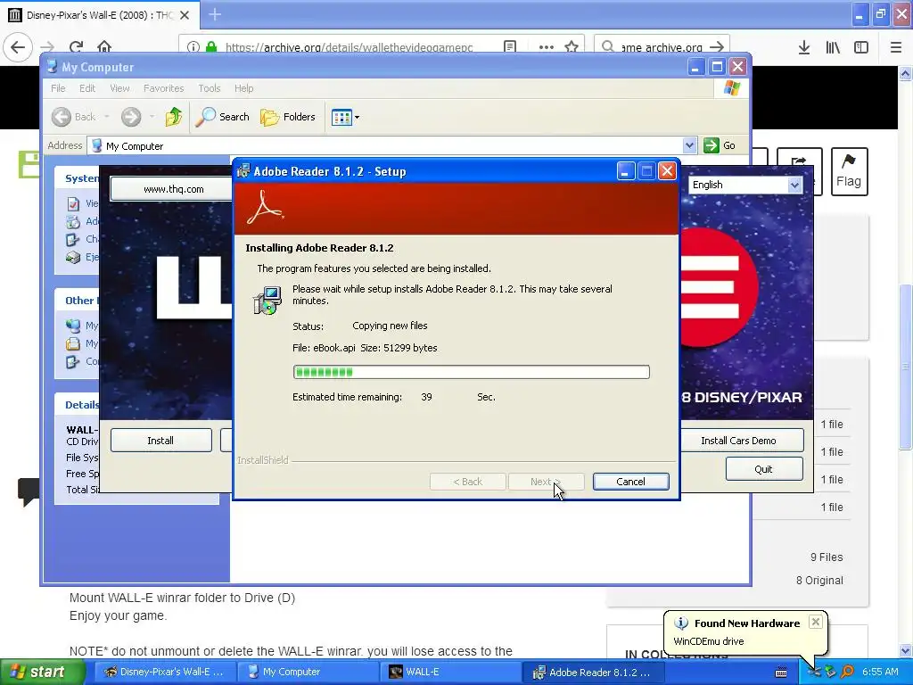Click Firefox back arrow button

(x=18, y=47)
